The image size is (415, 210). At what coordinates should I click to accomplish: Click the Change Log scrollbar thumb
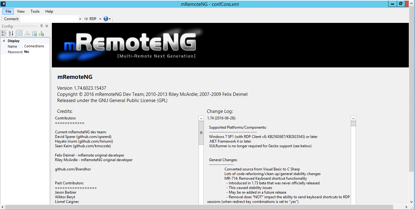click(x=353, y=124)
